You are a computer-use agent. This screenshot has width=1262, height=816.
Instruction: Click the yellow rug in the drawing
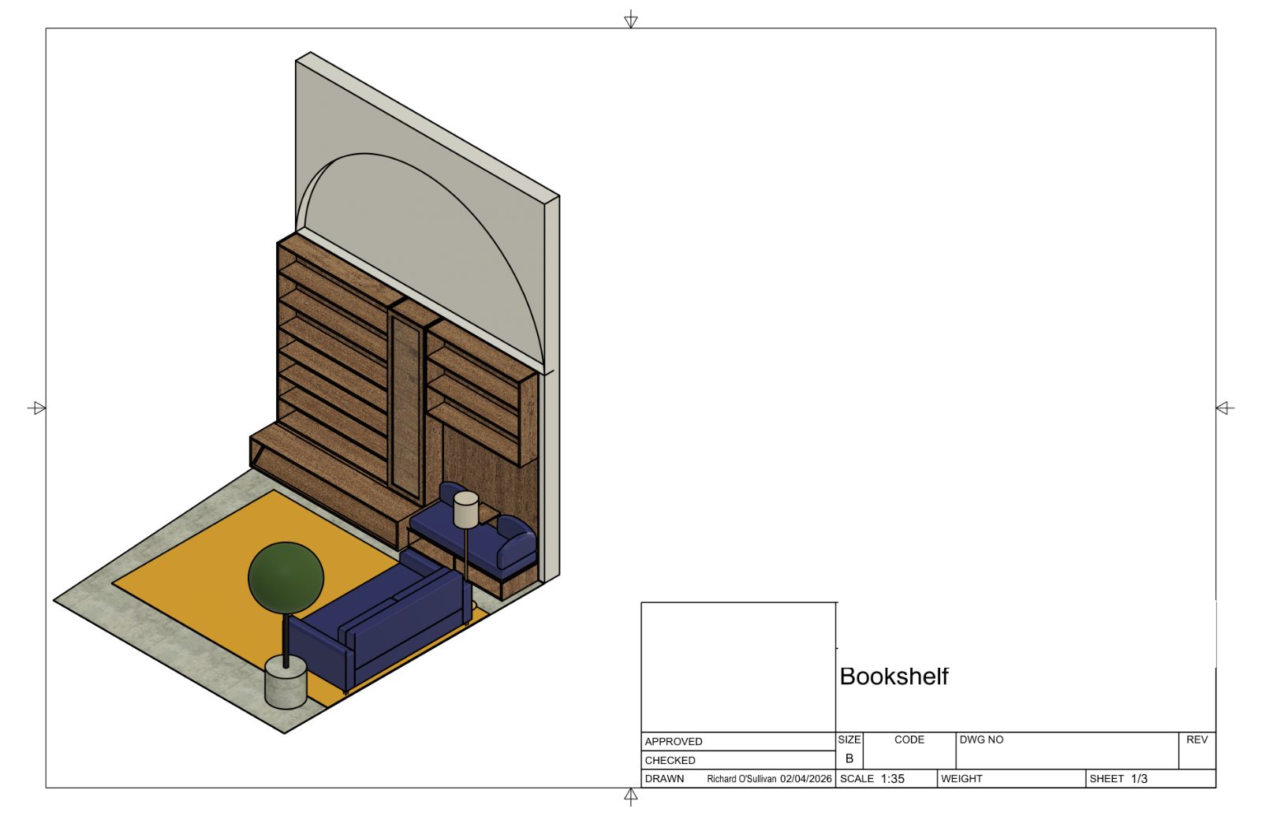237,568
